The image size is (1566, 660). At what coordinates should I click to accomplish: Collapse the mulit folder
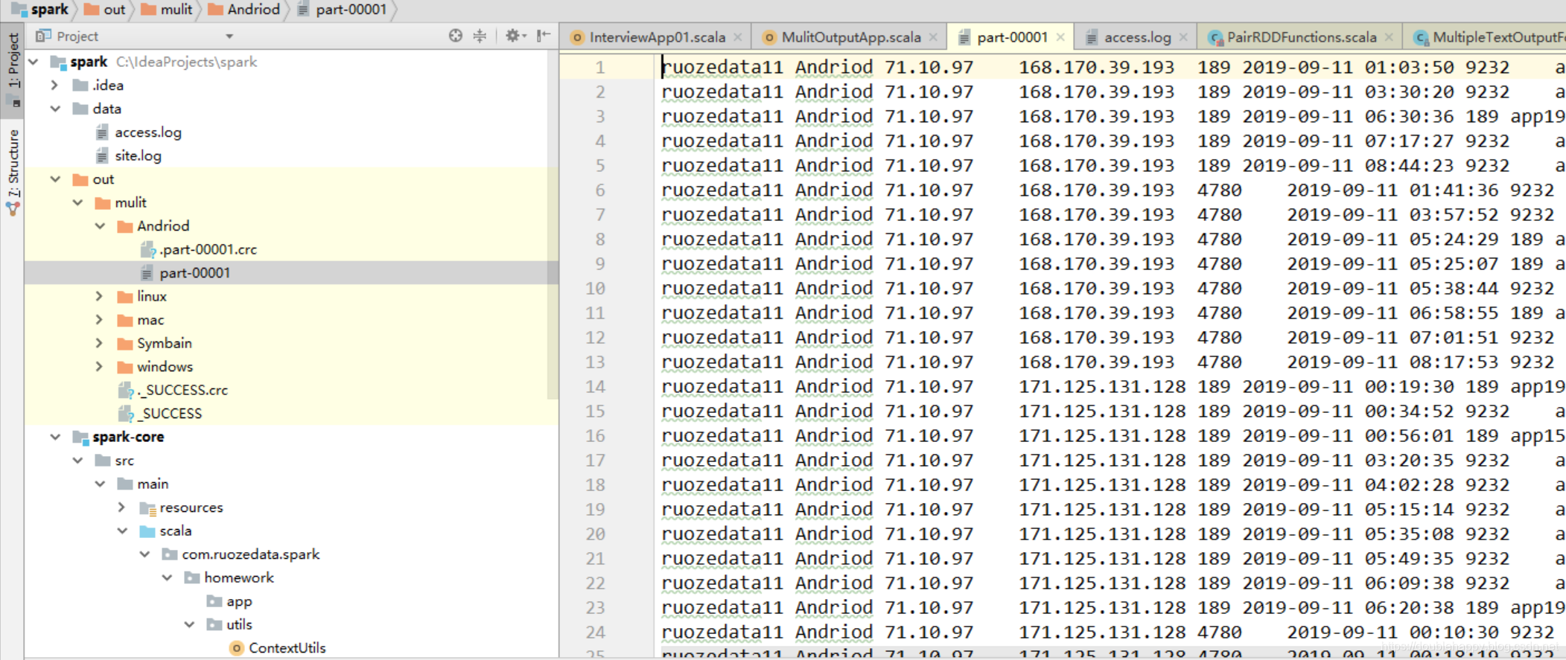[77, 202]
